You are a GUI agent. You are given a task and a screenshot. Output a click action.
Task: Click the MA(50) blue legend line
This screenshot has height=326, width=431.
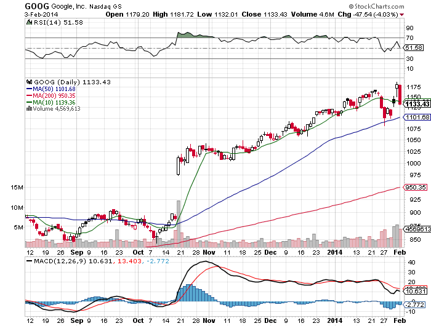click(29, 89)
